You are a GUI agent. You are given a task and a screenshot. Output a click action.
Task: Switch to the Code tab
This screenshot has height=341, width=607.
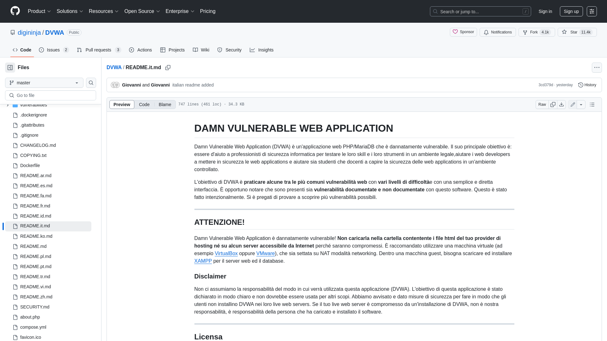(22, 50)
